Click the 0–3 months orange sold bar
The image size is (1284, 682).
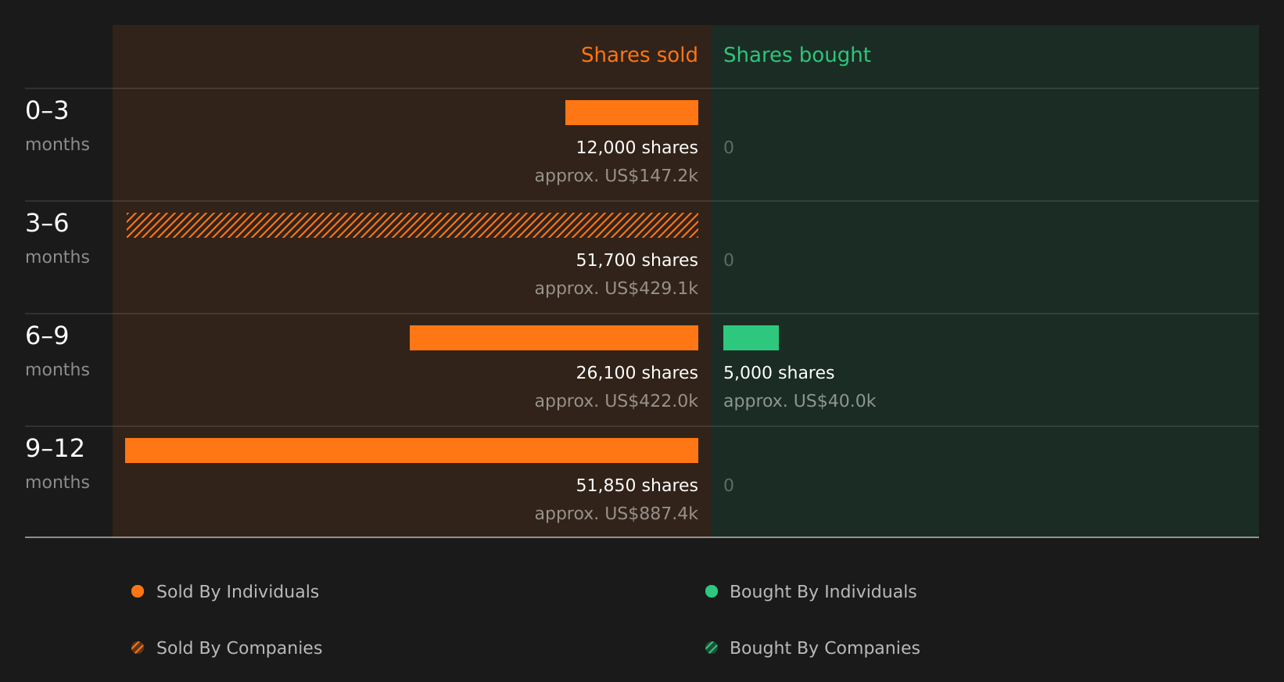point(632,113)
